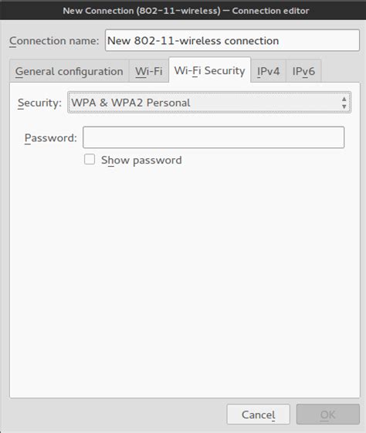Image resolution: width=366 pixels, height=433 pixels.
Task: Go to the IPv4 tab
Action: 268,71
